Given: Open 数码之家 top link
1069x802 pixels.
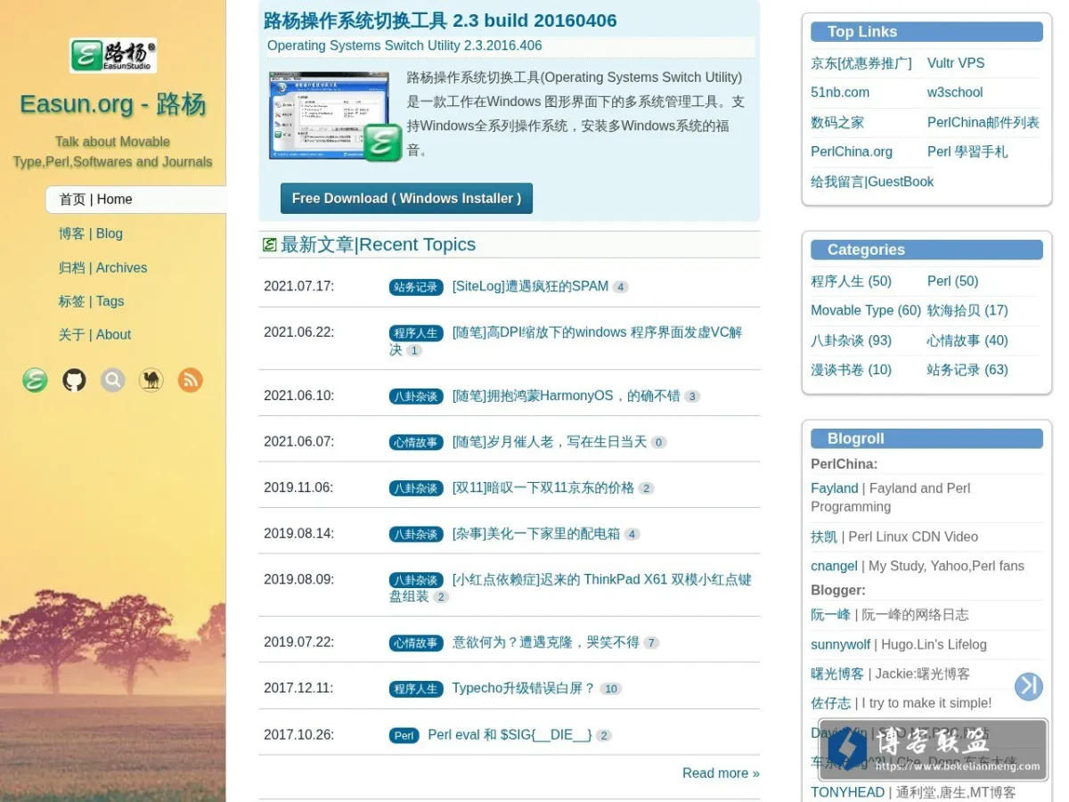Looking at the screenshot, I should (837, 123).
